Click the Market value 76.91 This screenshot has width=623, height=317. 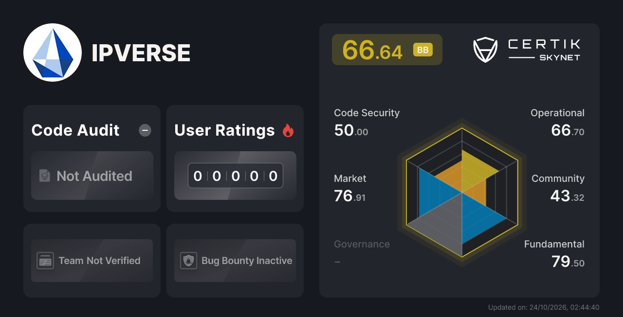pyautogui.click(x=349, y=196)
